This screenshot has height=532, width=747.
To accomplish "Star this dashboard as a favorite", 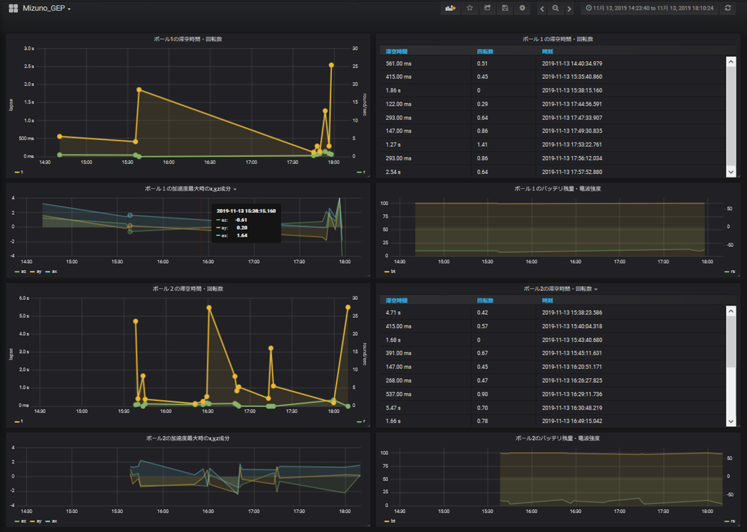I will pyautogui.click(x=469, y=8).
